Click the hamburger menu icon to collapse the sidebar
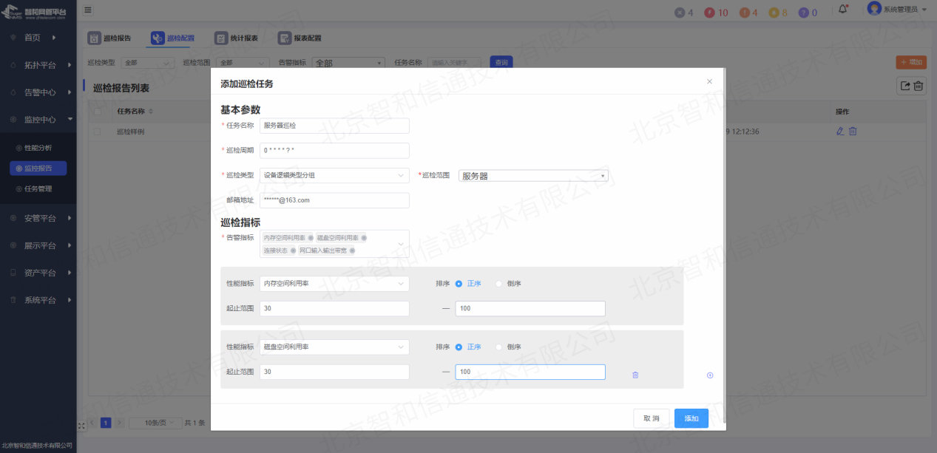This screenshot has height=453, width=937. click(x=88, y=10)
